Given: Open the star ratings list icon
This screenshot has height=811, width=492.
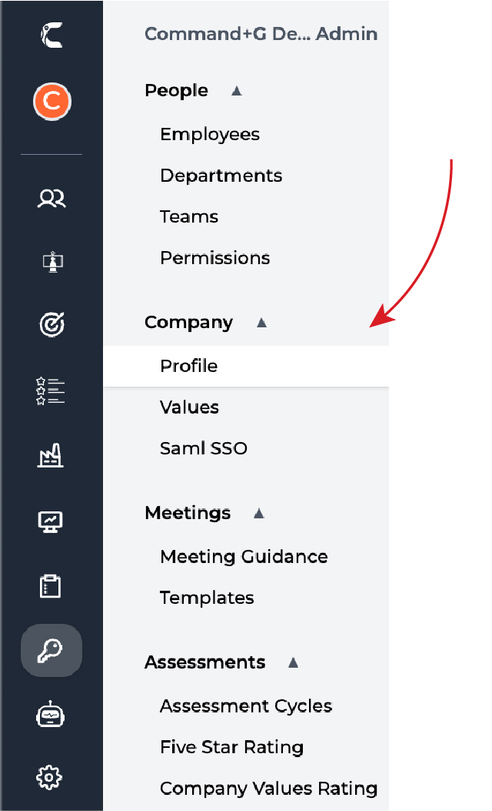Looking at the screenshot, I should (52, 390).
